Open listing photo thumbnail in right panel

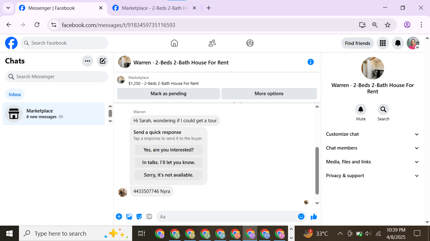(373, 68)
